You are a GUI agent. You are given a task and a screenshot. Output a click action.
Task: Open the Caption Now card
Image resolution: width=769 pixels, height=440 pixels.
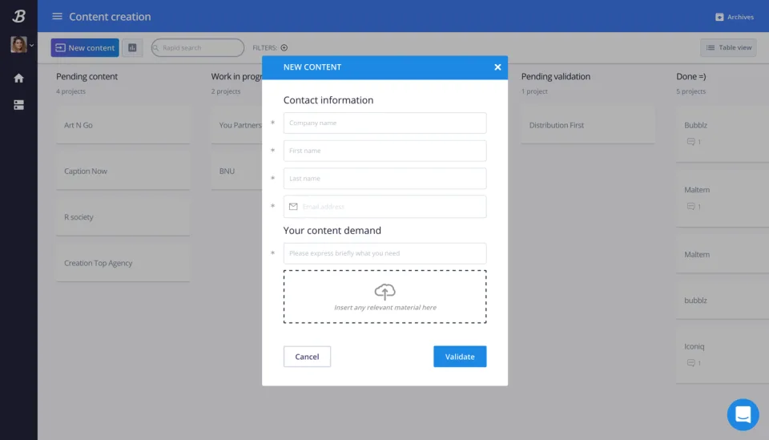[x=123, y=172]
